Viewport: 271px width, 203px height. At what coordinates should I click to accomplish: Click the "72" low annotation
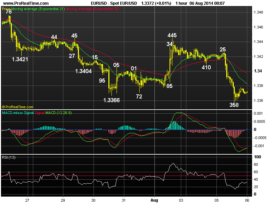pos(139,96)
